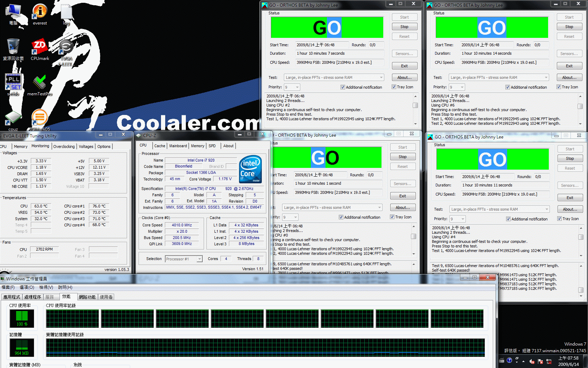This screenshot has width=588, height=368.
Task: Launch the setfsb PLL SET desktop icon
Action: 13,84
